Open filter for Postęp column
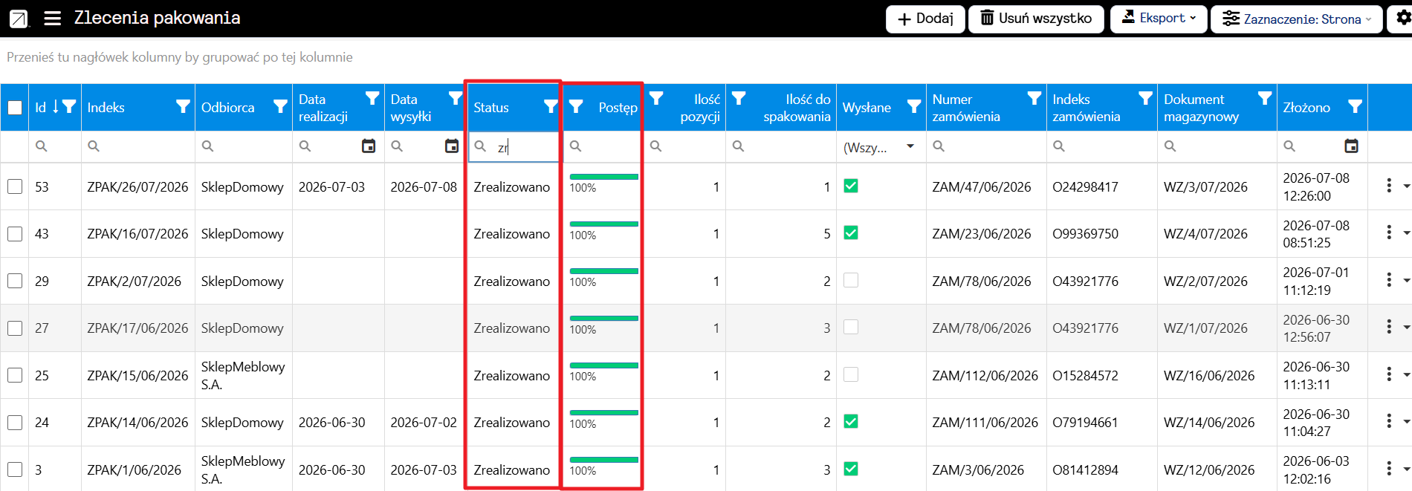This screenshot has width=1412, height=491. coord(576,106)
